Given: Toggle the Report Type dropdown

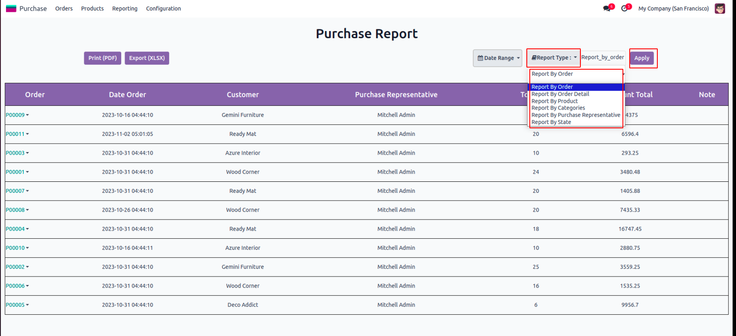Looking at the screenshot, I should click(554, 58).
